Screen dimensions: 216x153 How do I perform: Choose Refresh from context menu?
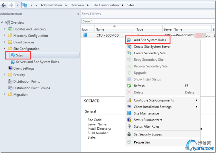tap(163, 86)
